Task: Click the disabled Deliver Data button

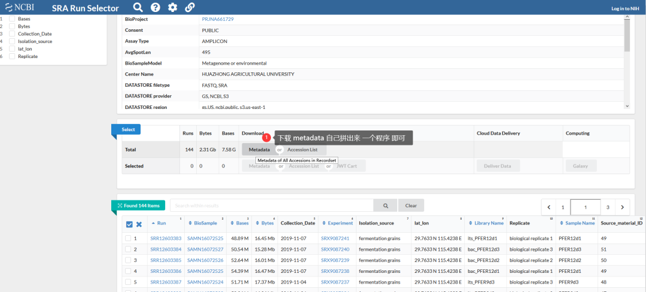Action: tap(498, 166)
